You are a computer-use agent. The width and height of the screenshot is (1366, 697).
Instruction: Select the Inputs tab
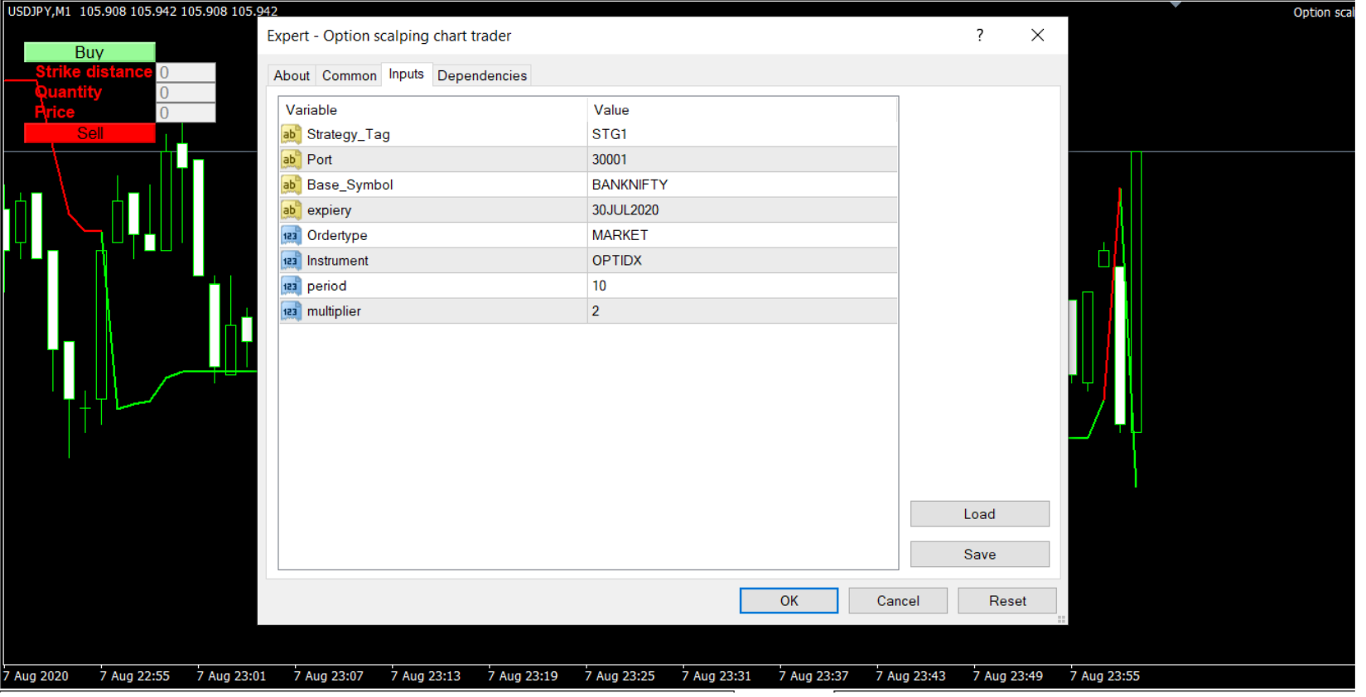tap(406, 75)
